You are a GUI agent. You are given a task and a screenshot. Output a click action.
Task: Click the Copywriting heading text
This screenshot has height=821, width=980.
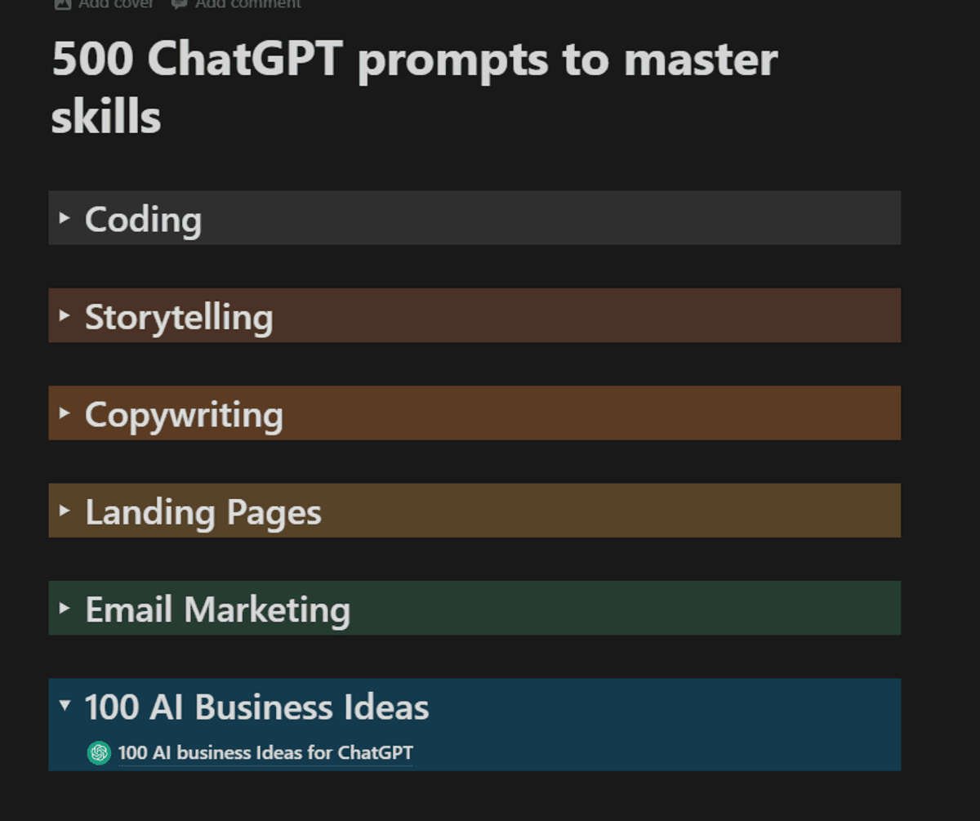184,414
